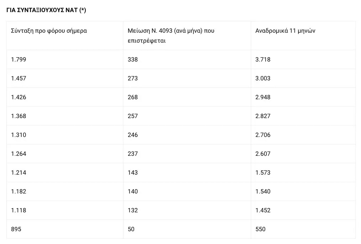Select the reduction value 246
The height and width of the screenshot is (244, 361).
133,135
